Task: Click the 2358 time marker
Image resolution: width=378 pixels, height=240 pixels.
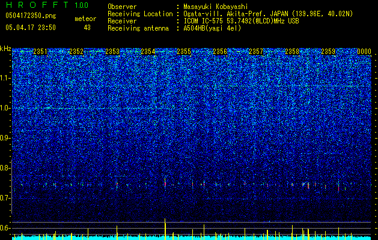Action: (292, 52)
